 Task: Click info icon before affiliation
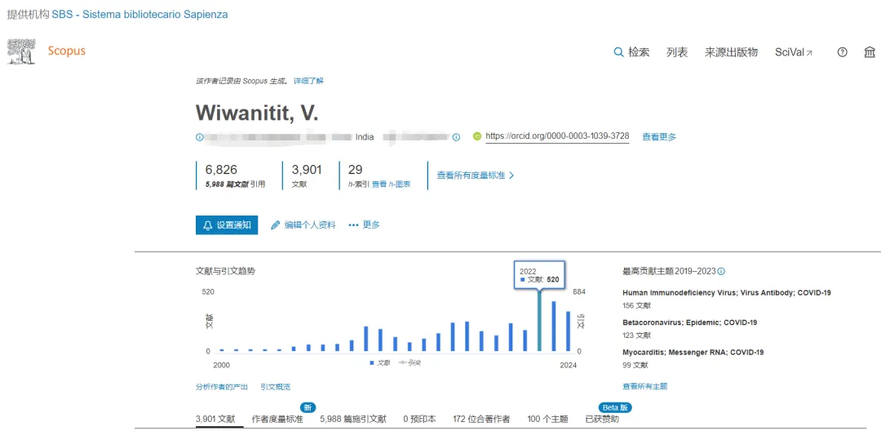[x=199, y=136]
